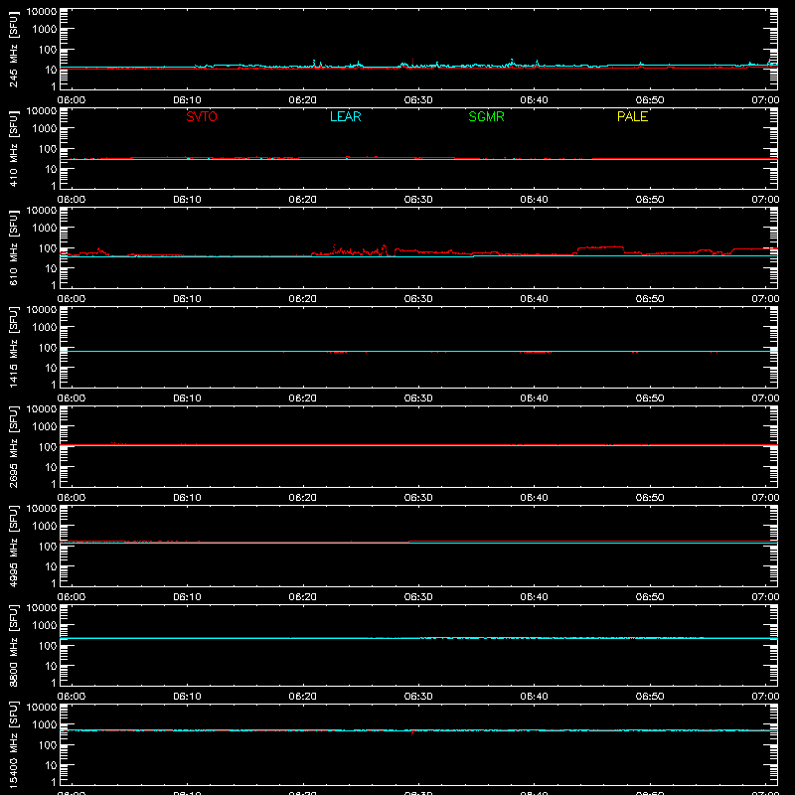Click the 06:30 time label under 4995 MHz plot
This screenshot has height=795, width=795.
point(418,597)
